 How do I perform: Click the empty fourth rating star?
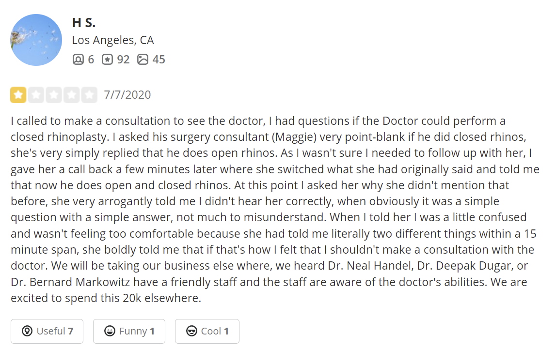(x=72, y=95)
